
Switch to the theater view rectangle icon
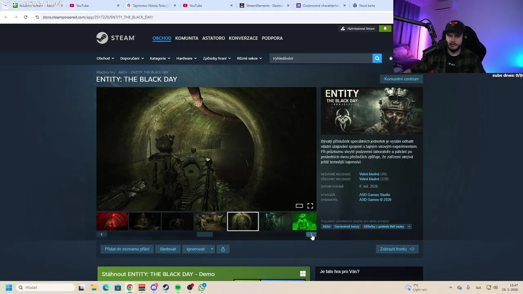pyautogui.click(x=299, y=206)
